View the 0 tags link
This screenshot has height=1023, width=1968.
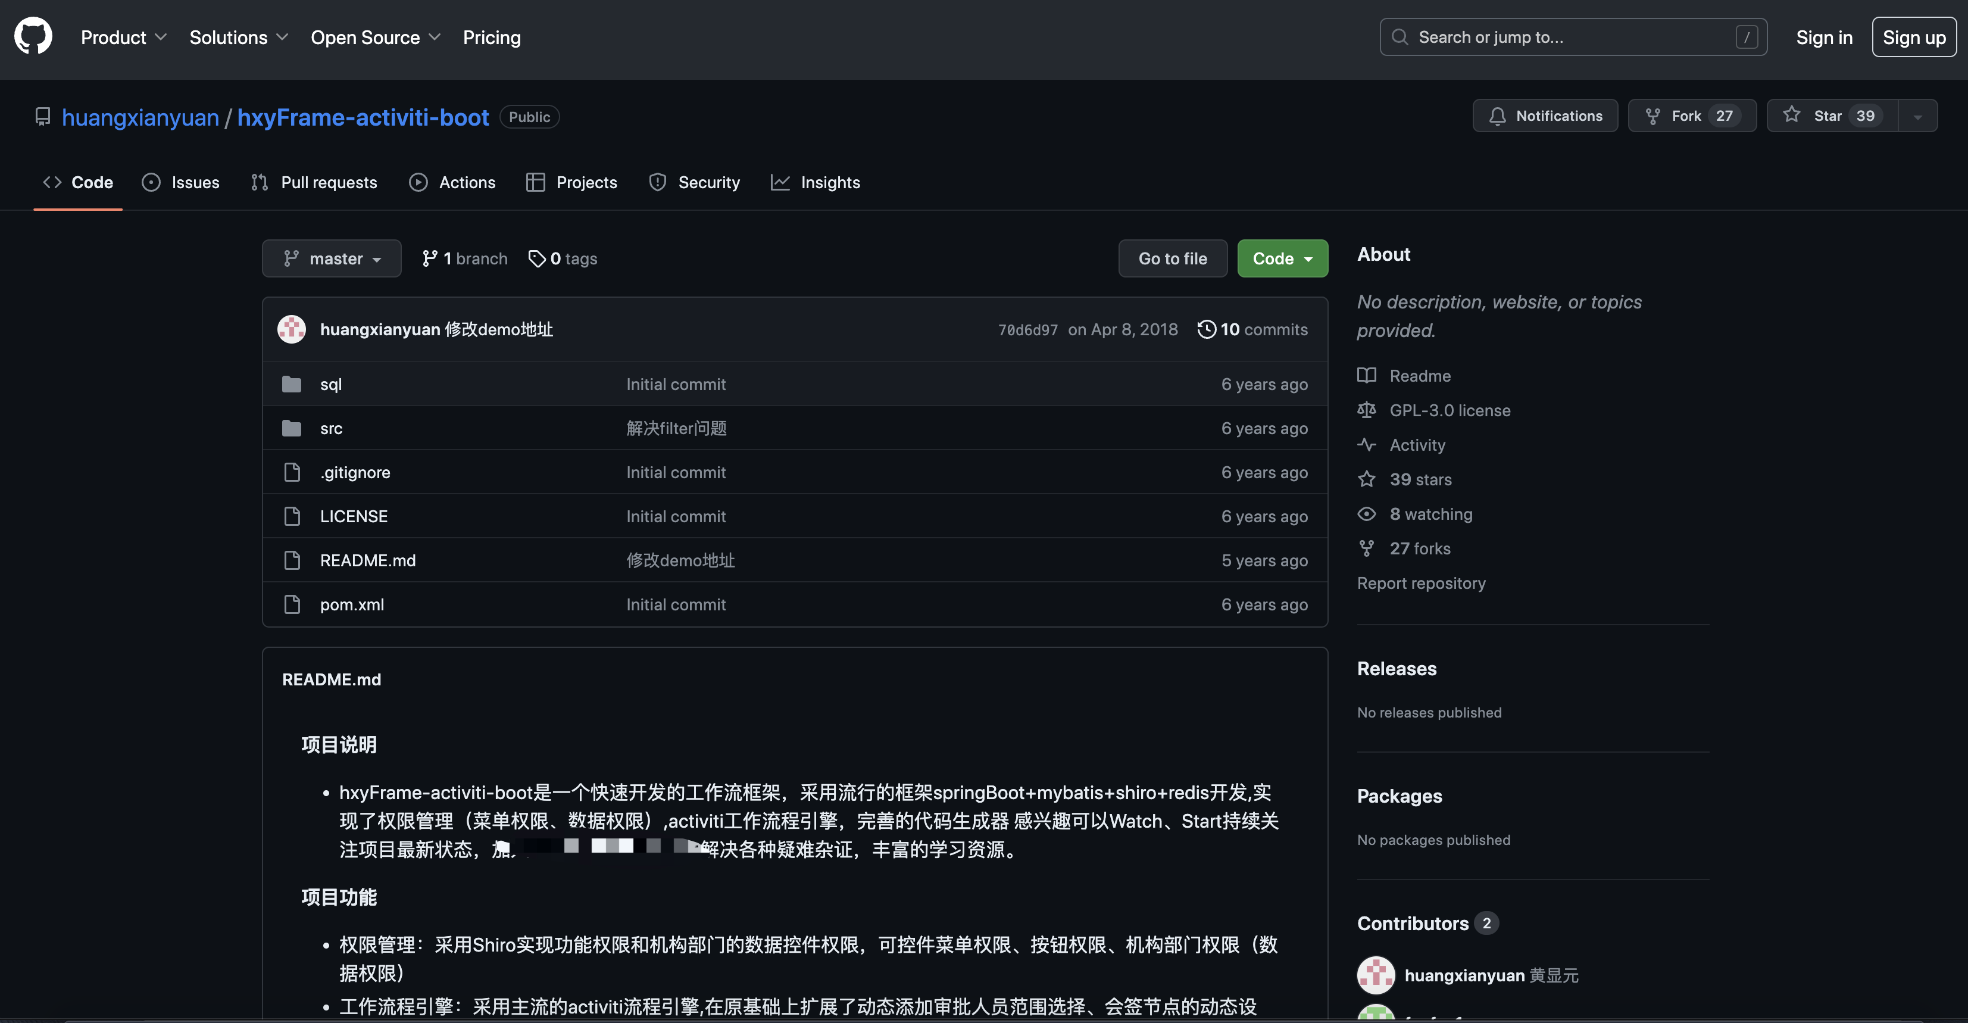coord(563,258)
